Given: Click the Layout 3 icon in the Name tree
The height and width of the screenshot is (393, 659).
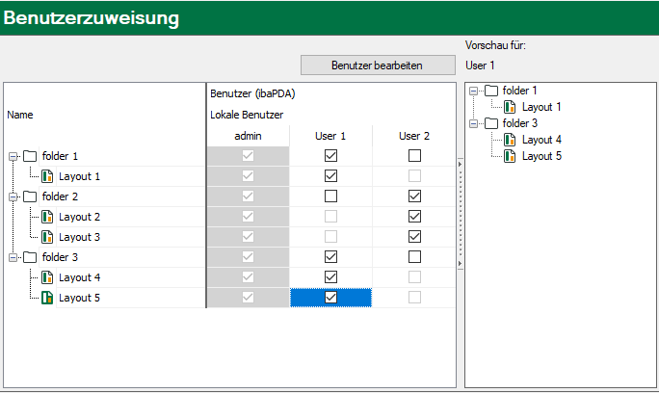Looking at the screenshot, I should click(47, 237).
